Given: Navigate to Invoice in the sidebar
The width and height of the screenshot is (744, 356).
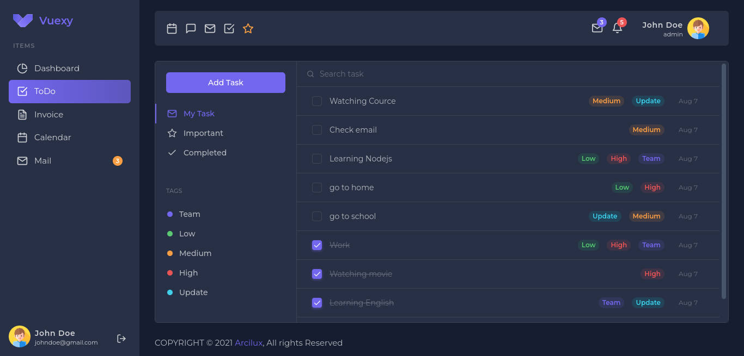Looking at the screenshot, I should pyautogui.click(x=48, y=114).
